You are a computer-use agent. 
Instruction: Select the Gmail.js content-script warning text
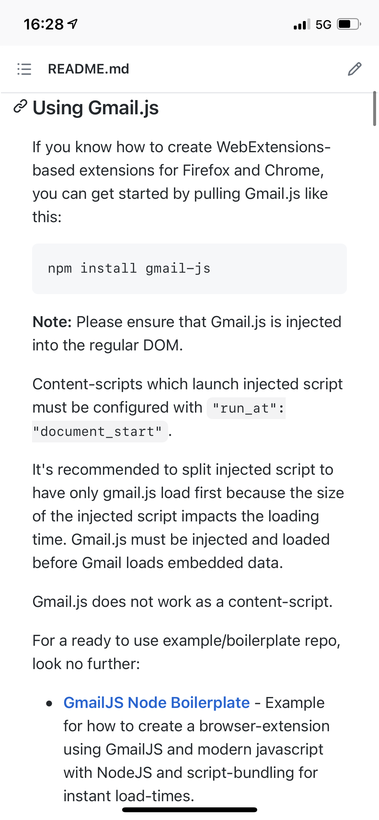click(181, 601)
